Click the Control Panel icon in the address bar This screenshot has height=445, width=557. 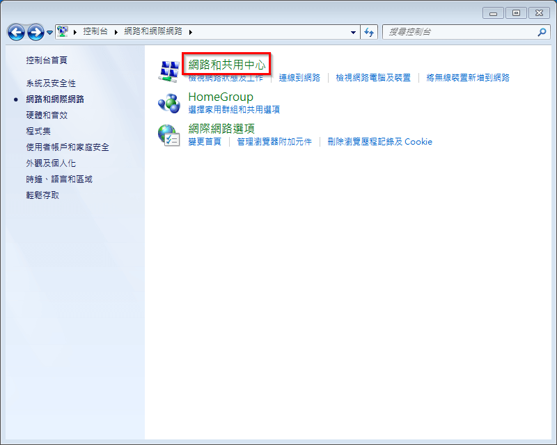click(x=61, y=31)
